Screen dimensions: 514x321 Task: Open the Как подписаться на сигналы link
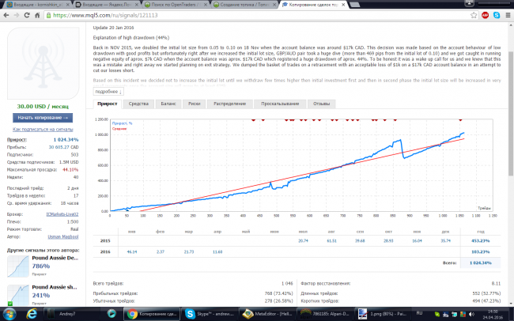pyautogui.click(x=43, y=129)
